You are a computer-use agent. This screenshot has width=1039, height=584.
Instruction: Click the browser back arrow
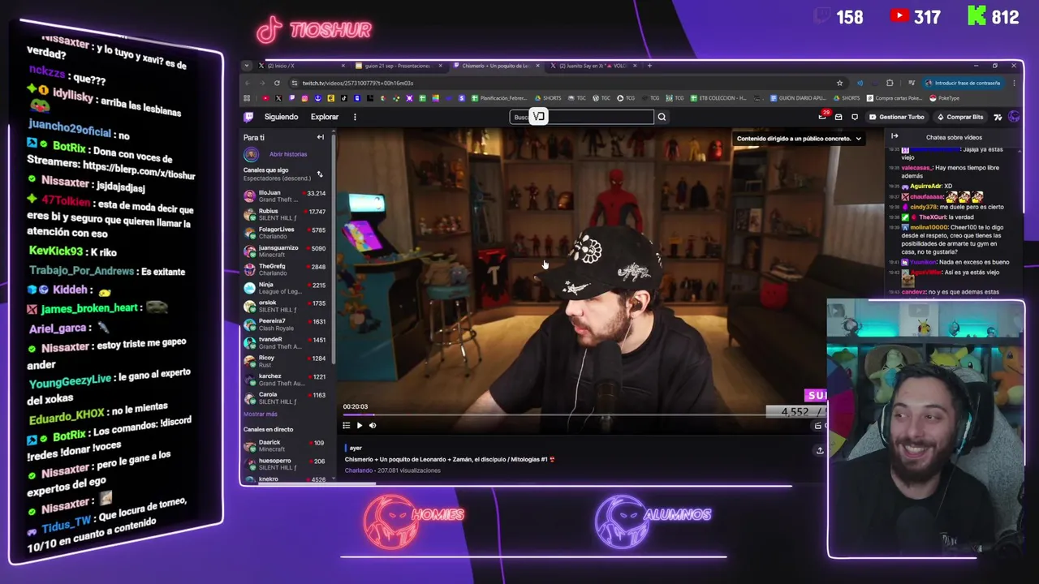coord(249,83)
